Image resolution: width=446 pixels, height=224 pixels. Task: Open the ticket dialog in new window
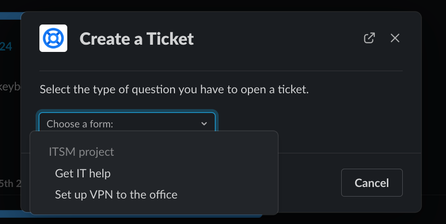pos(369,38)
